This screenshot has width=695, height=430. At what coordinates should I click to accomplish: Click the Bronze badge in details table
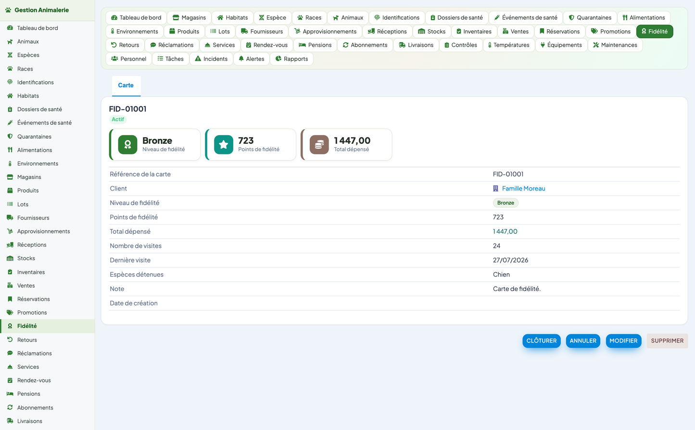click(505, 203)
